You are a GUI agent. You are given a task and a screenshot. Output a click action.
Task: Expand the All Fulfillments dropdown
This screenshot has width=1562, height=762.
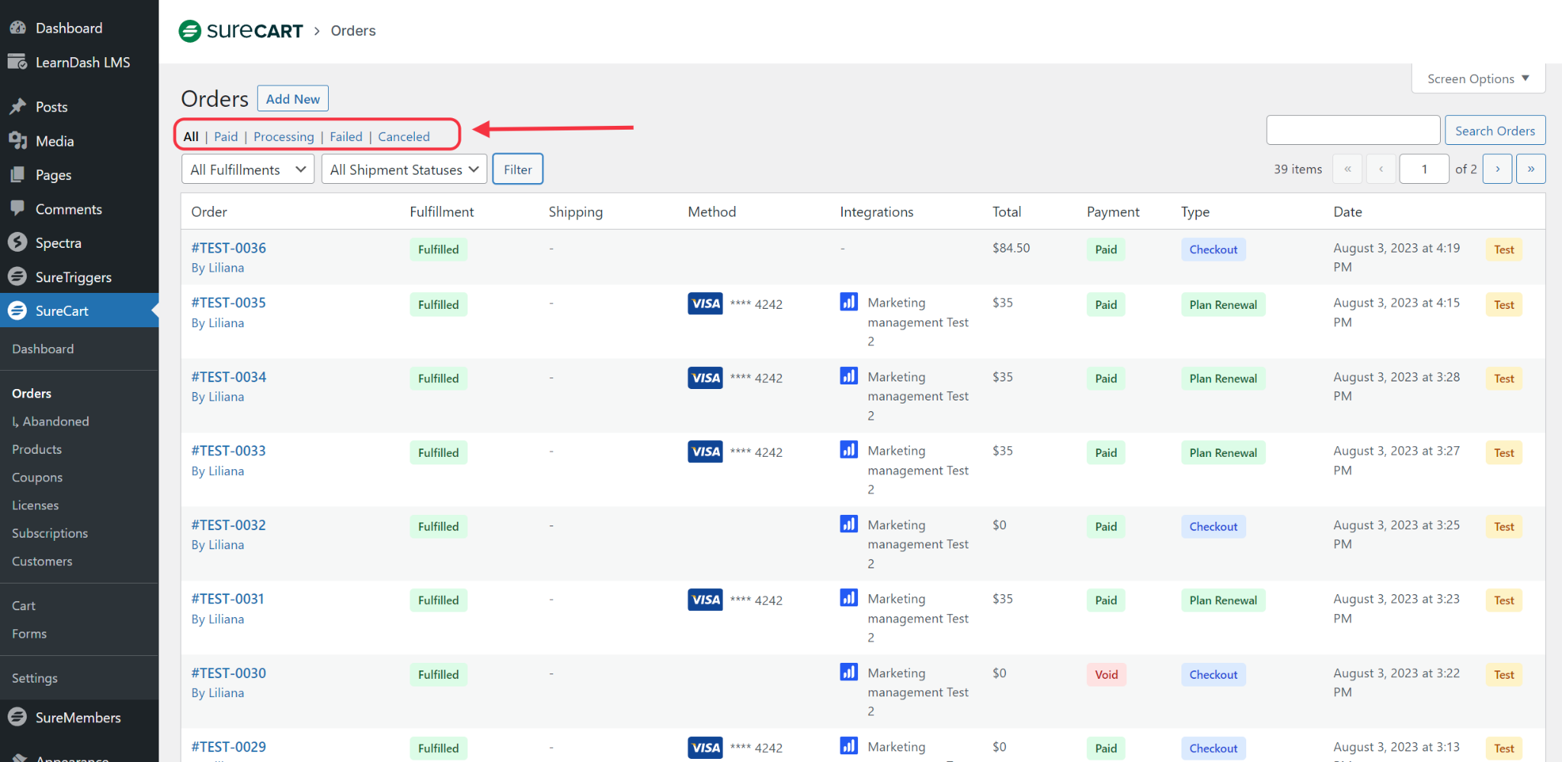tap(248, 169)
